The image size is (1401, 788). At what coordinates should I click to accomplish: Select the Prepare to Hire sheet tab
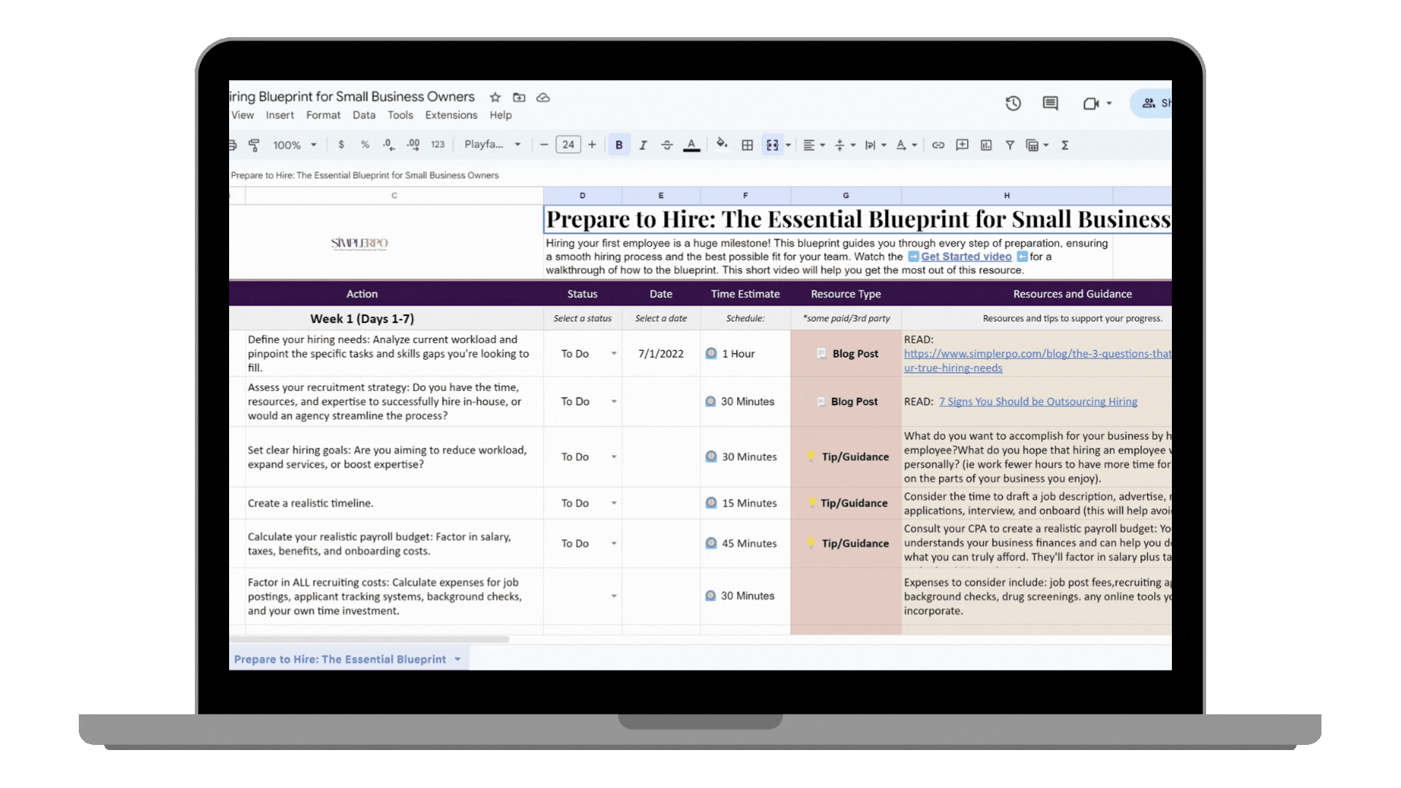point(340,659)
